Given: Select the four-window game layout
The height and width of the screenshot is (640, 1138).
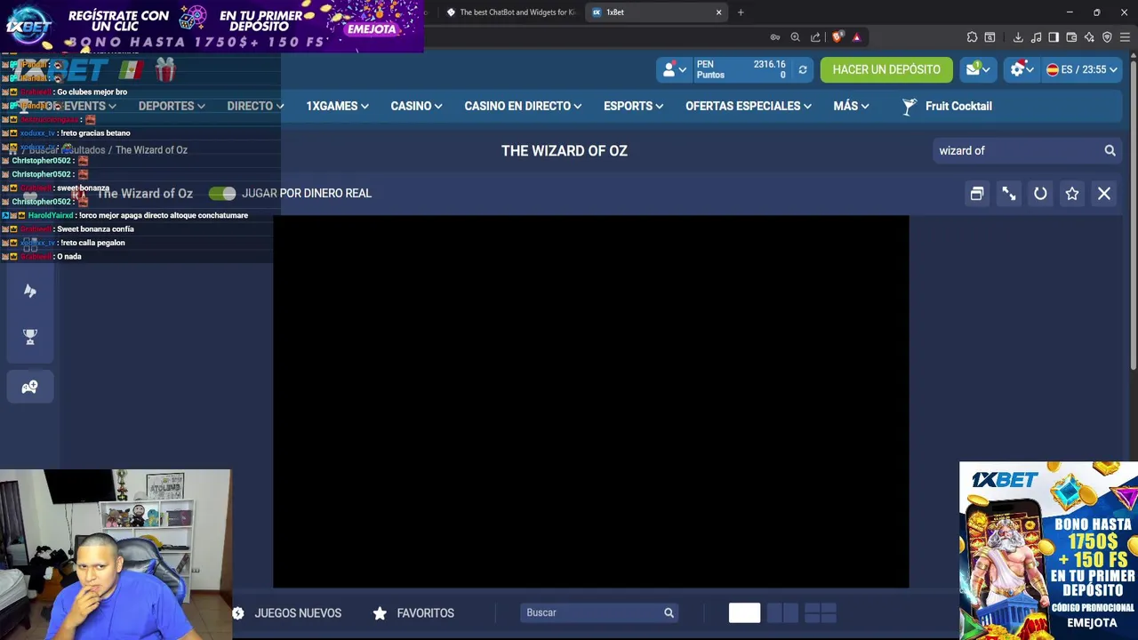Looking at the screenshot, I should [821, 612].
